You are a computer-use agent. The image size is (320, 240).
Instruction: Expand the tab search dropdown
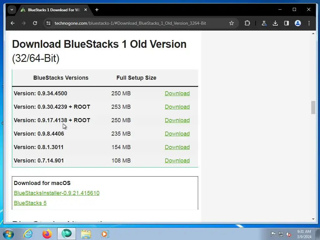12,10
